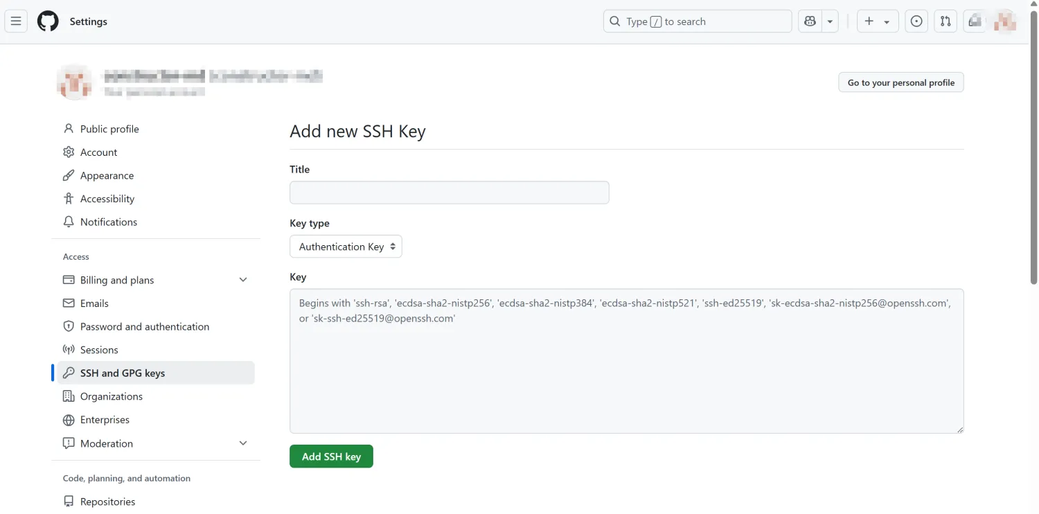Focus the Title input field
1039x514 pixels.
click(449, 192)
